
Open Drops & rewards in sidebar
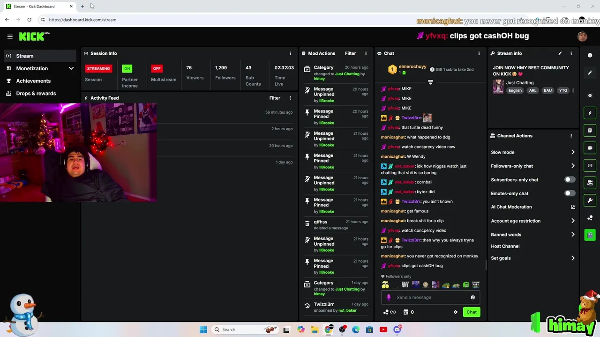tap(40, 93)
